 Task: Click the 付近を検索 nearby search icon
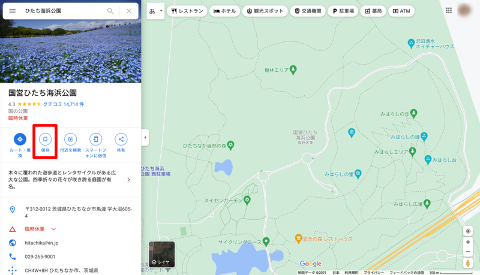coord(70,140)
